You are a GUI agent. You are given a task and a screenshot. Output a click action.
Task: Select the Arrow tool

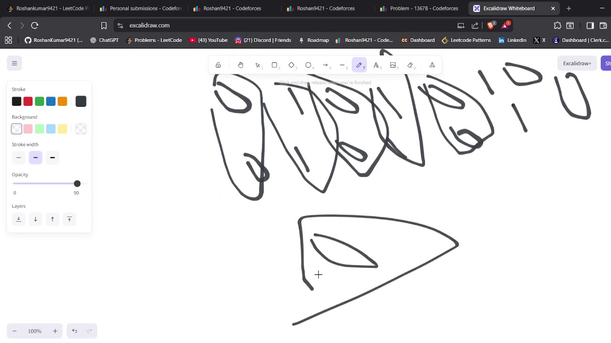(326, 65)
